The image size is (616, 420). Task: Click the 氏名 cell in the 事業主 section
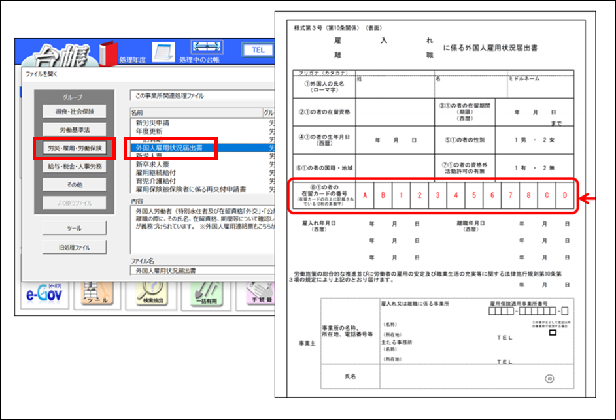coord(350,376)
